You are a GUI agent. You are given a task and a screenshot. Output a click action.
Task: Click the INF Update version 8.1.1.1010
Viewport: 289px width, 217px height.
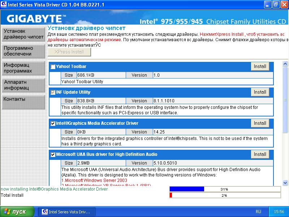click(164, 101)
